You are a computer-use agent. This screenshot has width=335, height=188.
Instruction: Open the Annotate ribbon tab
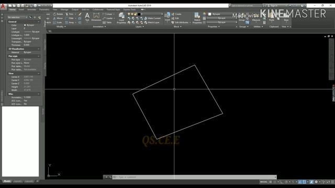pyautogui.click(x=31, y=9)
